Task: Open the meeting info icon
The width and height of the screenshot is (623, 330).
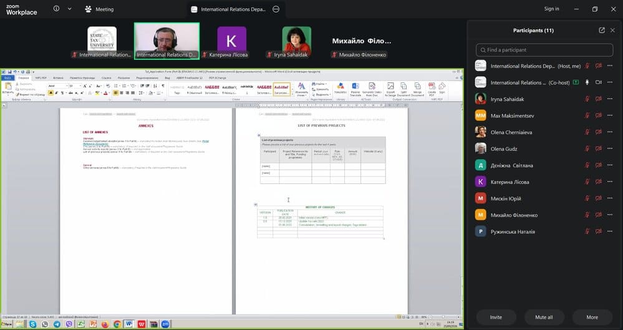Action: 56,9
